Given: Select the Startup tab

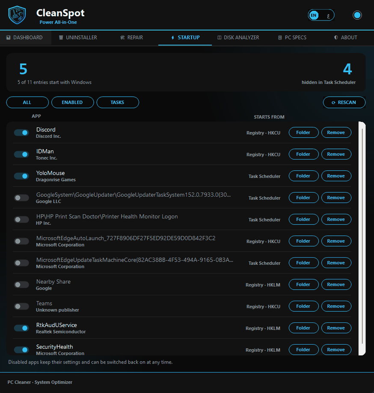Looking at the screenshot, I should coord(185,38).
